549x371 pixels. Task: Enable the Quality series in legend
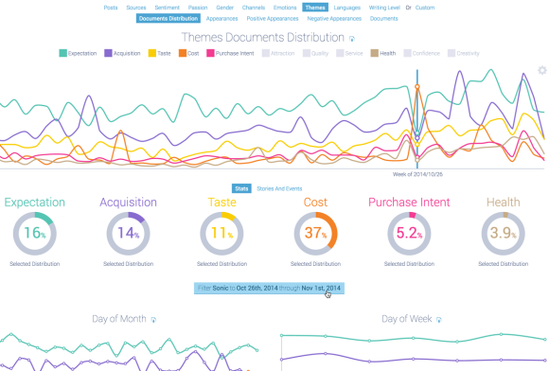(x=316, y=53)
